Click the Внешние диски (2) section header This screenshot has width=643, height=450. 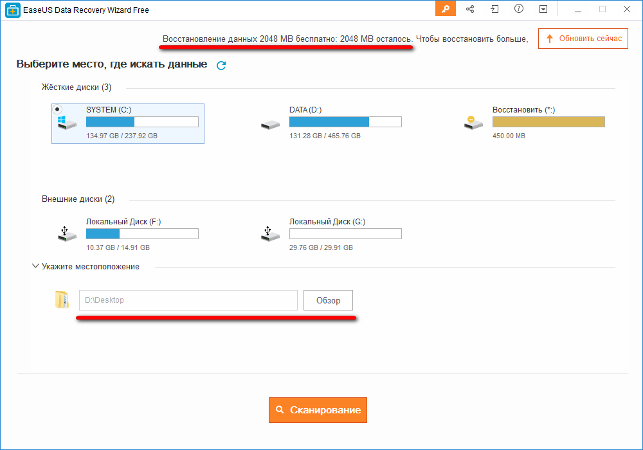tap(78, 199)
